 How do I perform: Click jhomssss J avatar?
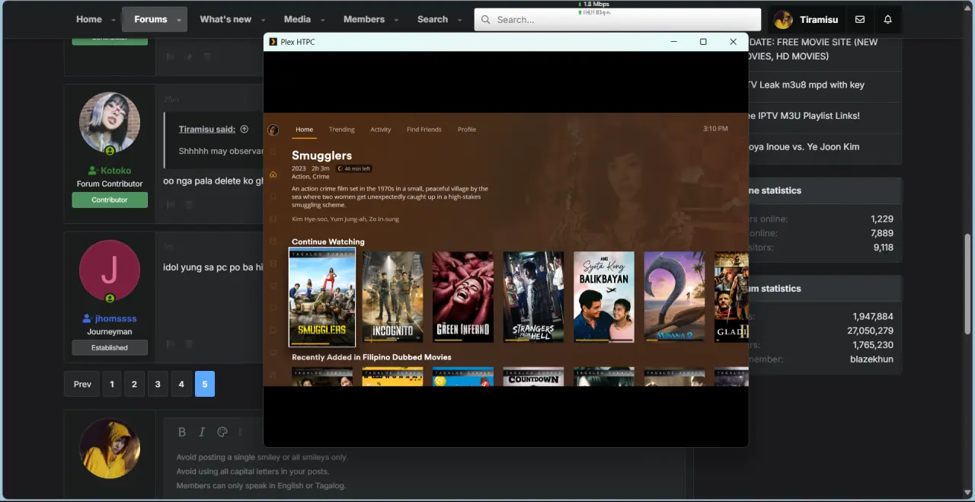(x=110, y=270)
